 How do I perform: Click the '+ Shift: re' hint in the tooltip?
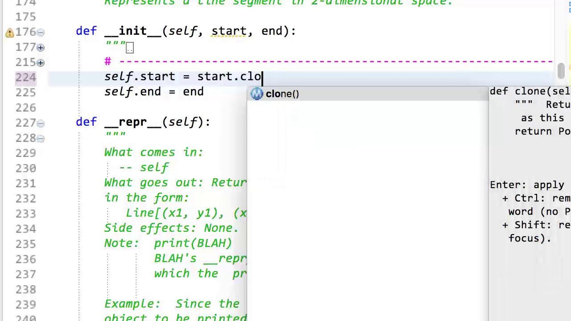pos(536,225)
